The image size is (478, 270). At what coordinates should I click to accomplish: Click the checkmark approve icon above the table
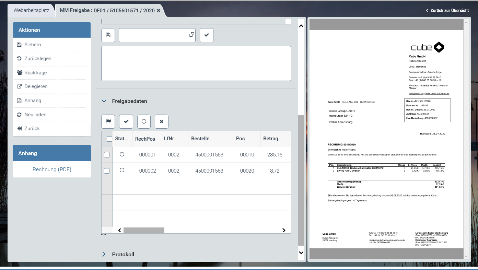click(126, 121)
